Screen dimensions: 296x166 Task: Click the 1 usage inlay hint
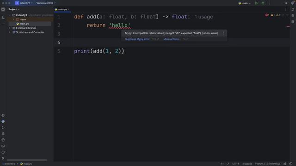tap(203, 17)
